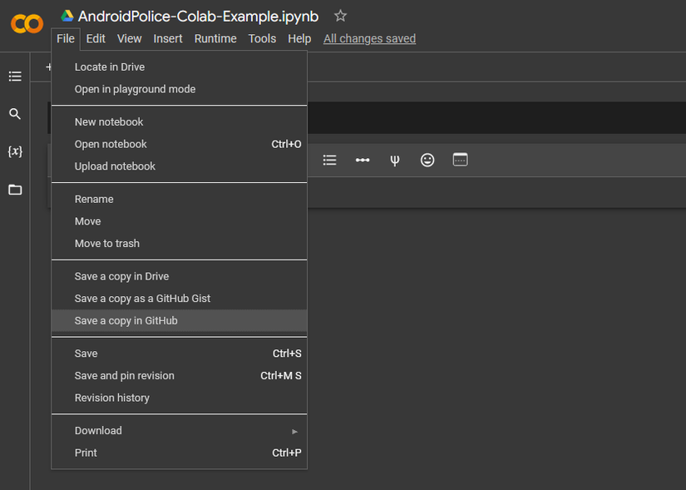Insert a LaTeX equation using the psi icon

(394, 160)
